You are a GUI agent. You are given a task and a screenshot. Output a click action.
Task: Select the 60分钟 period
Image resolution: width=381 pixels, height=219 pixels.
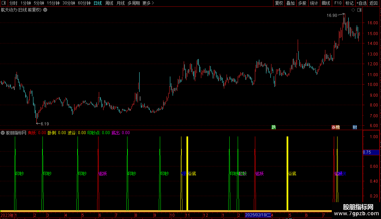(x=84, y=3)
